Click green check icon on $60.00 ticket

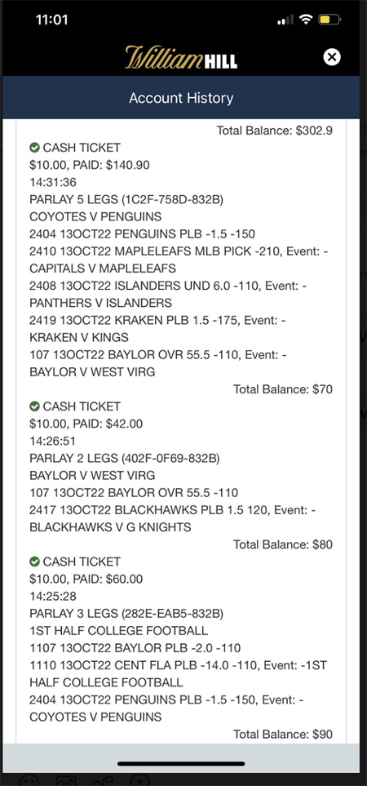34,562
